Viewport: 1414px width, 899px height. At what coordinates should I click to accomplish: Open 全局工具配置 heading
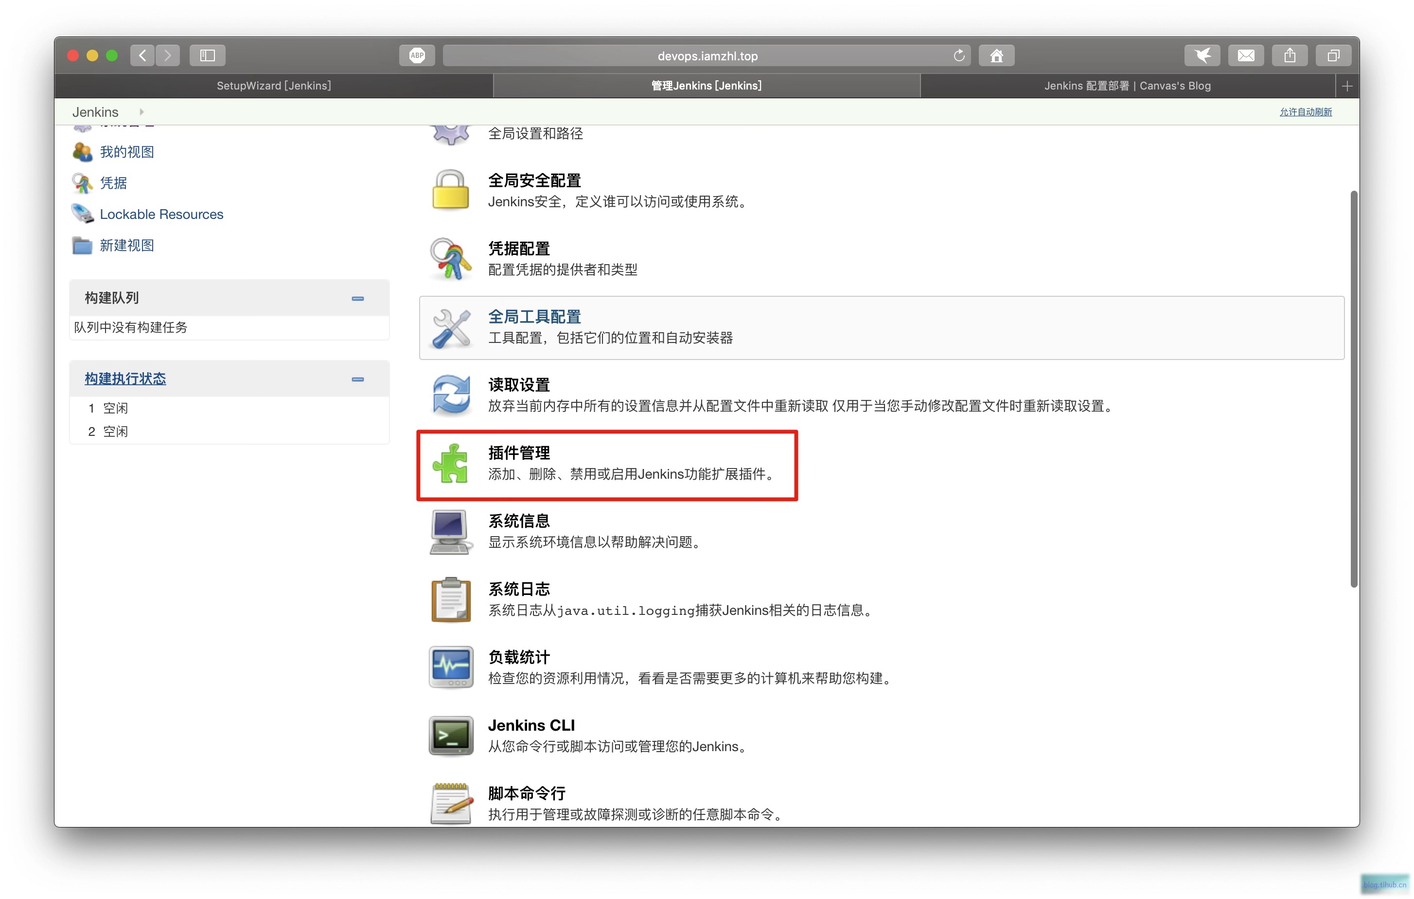coord(534,317)
